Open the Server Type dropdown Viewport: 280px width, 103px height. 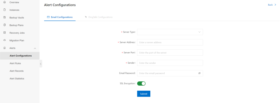pos(170,32)
